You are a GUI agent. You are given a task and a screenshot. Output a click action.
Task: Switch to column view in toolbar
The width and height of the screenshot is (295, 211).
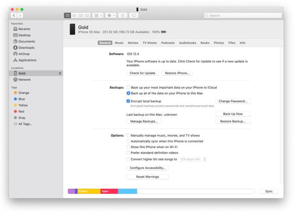pos(81,16)
